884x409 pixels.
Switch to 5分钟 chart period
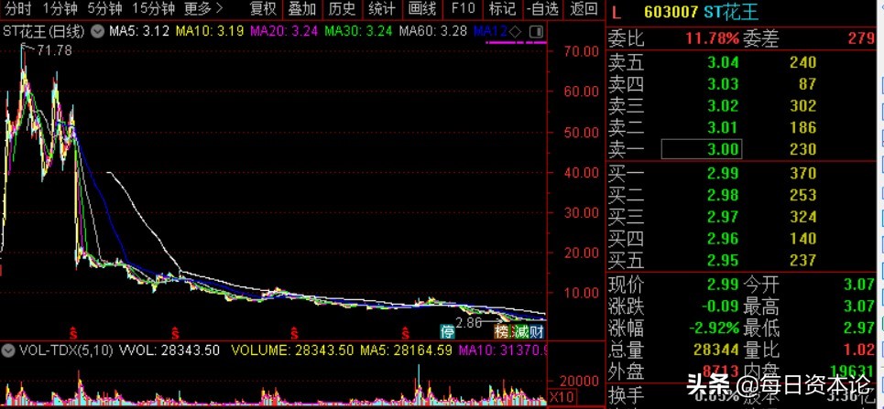pos(104,8)
